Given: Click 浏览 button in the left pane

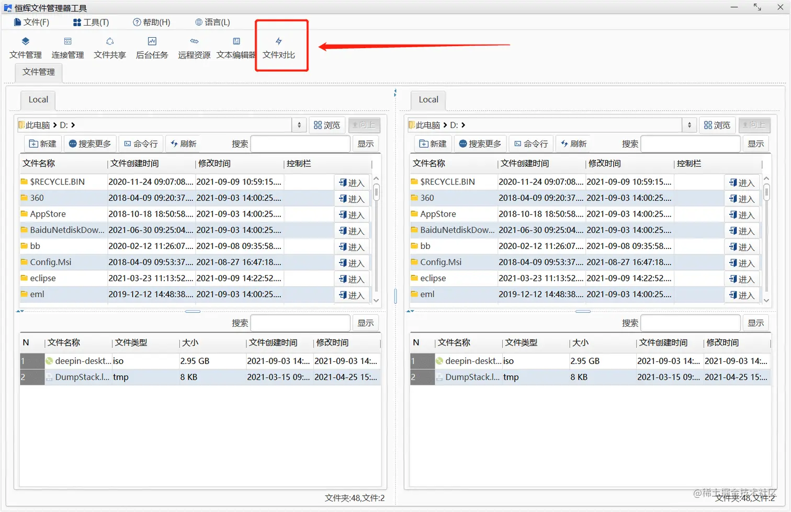Looking at the screenshot, I should 327,125.
